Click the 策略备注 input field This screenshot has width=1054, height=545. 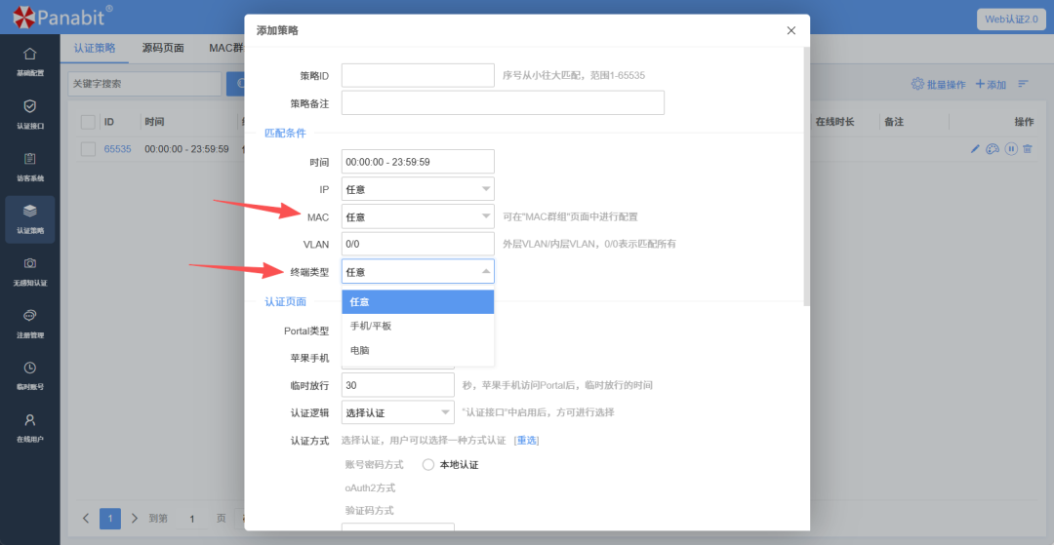pos(503,102)
